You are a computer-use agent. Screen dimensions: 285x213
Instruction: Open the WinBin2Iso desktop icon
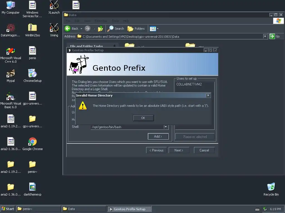32,30
